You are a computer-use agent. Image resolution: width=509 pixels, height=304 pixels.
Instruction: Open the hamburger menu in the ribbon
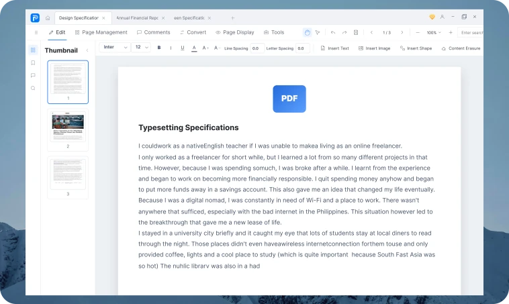tap(36, 32)
